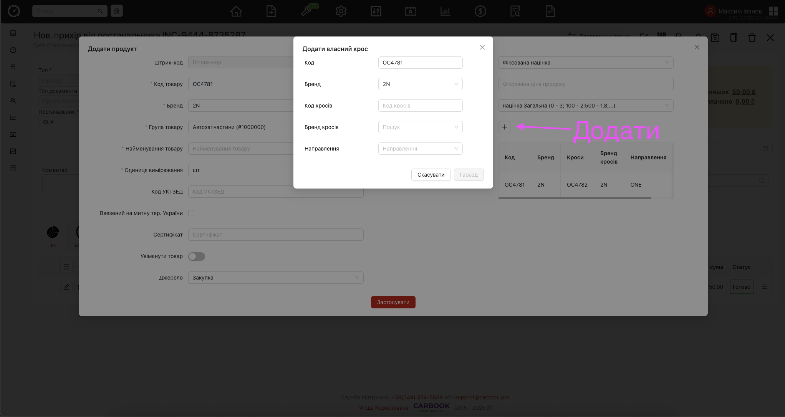Image resolution: width=785 pixels, height=417 pixels.
Task: Click the 'Кроси' column header
Action: coord(575,157)
